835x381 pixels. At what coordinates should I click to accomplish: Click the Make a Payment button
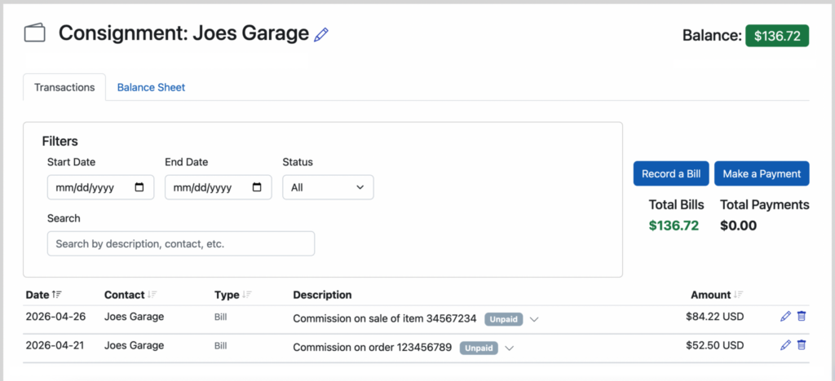click(x=762, y=173)
